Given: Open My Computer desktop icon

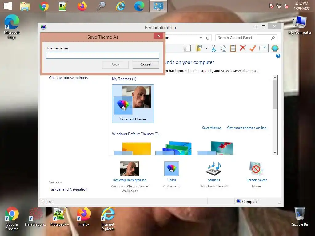Looking at the screenshot, I should click(300, 26).
